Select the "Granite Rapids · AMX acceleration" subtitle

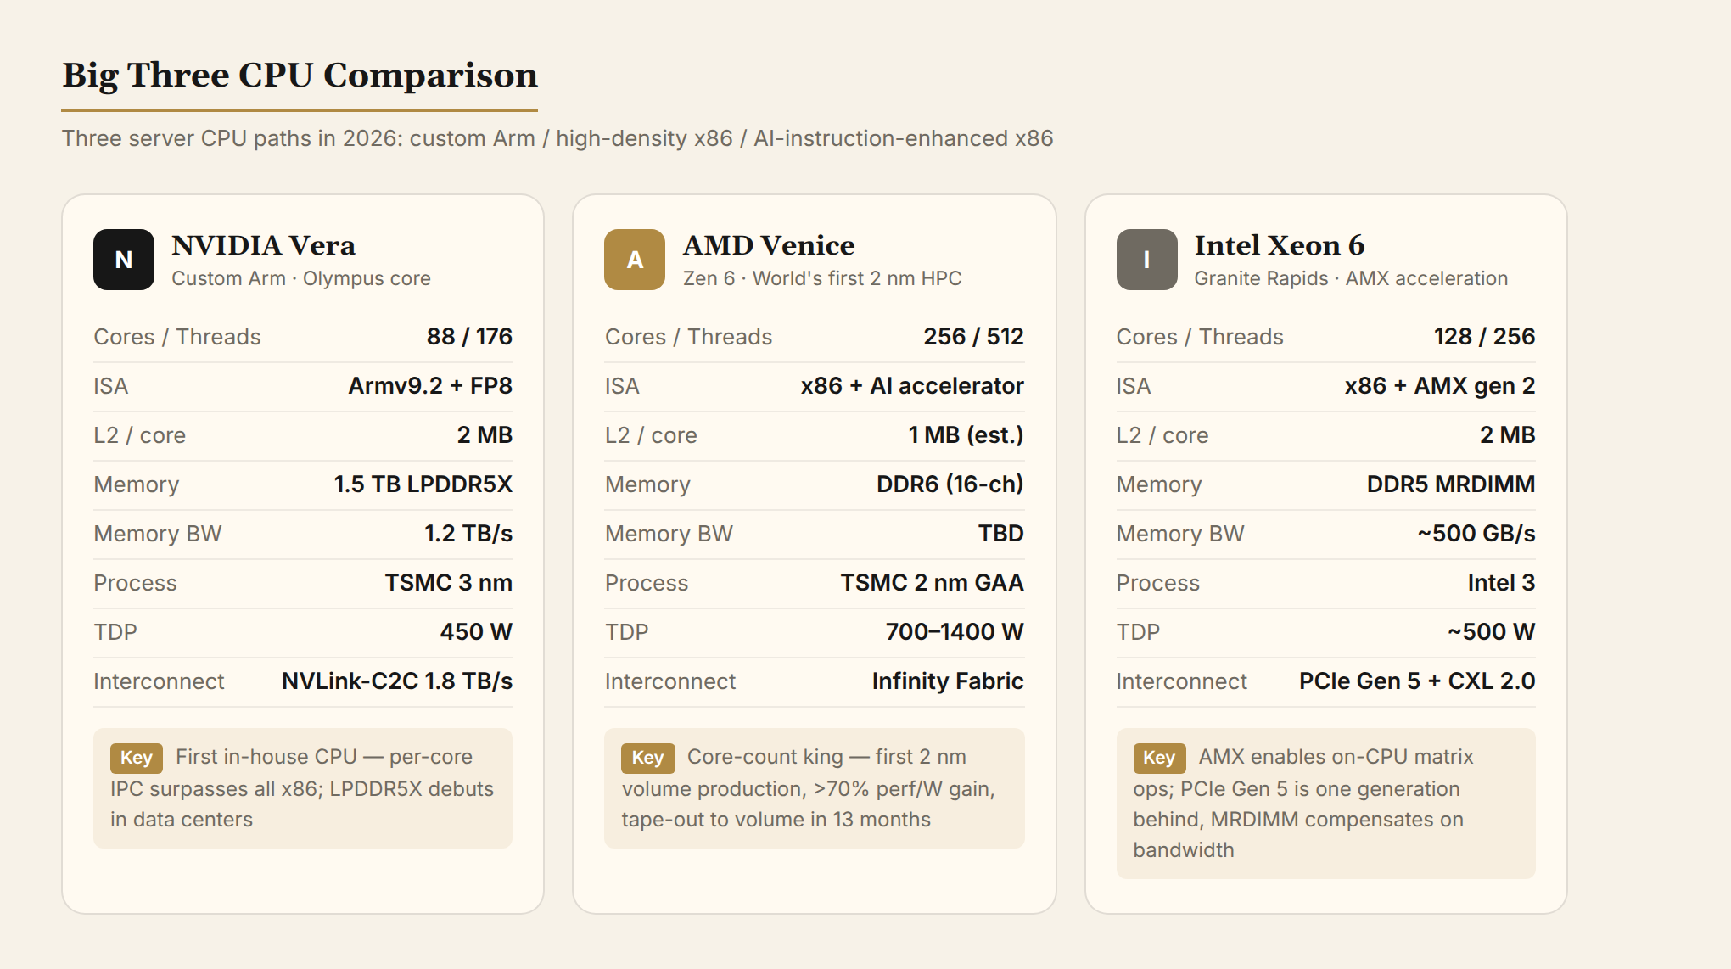click(1351, 278)
